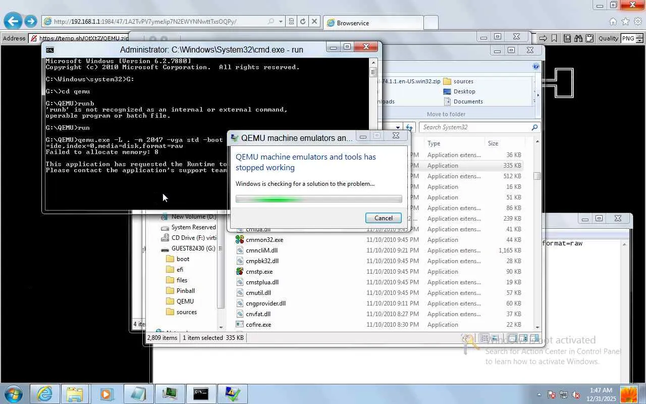Open a new blank browser tab
646x404 pixels.
(x=430, y=23)
